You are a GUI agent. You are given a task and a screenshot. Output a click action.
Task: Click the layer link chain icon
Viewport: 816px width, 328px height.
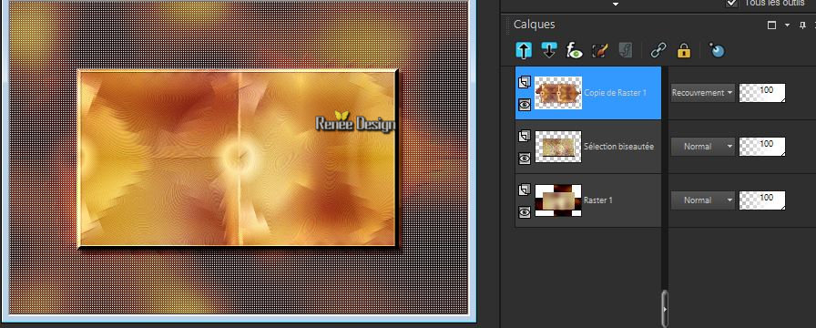pyautogui.click(x=658, y=50)
